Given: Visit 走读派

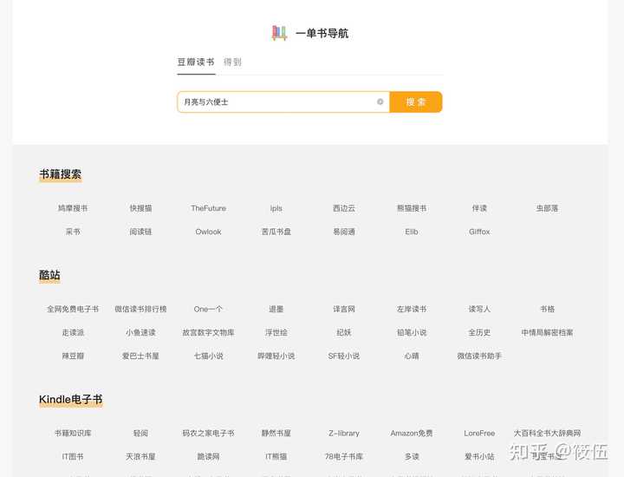Looking at the screenshot, I should 73,332.
